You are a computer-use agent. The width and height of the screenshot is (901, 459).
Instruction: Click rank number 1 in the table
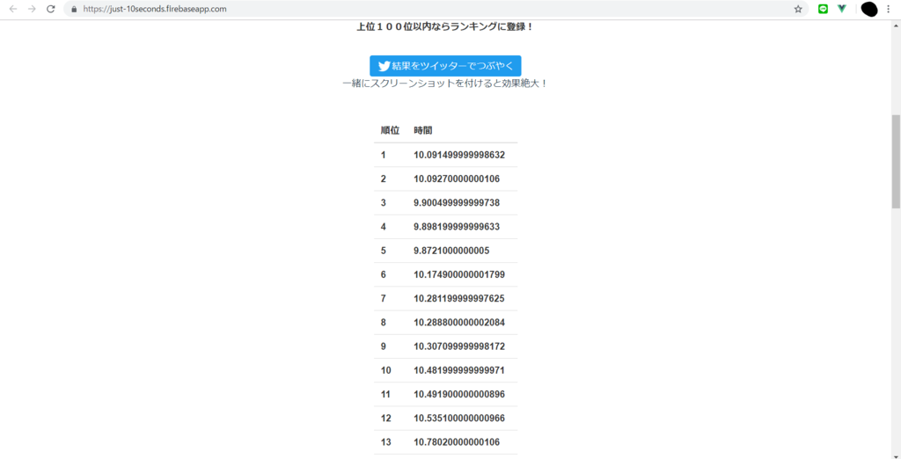(x=384, y=155)
